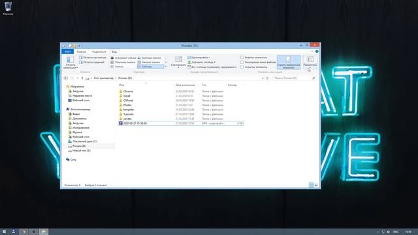Screen dimensions: 418x235
Task: Select Details (Таблица) layout
Action: click(151, 67)
